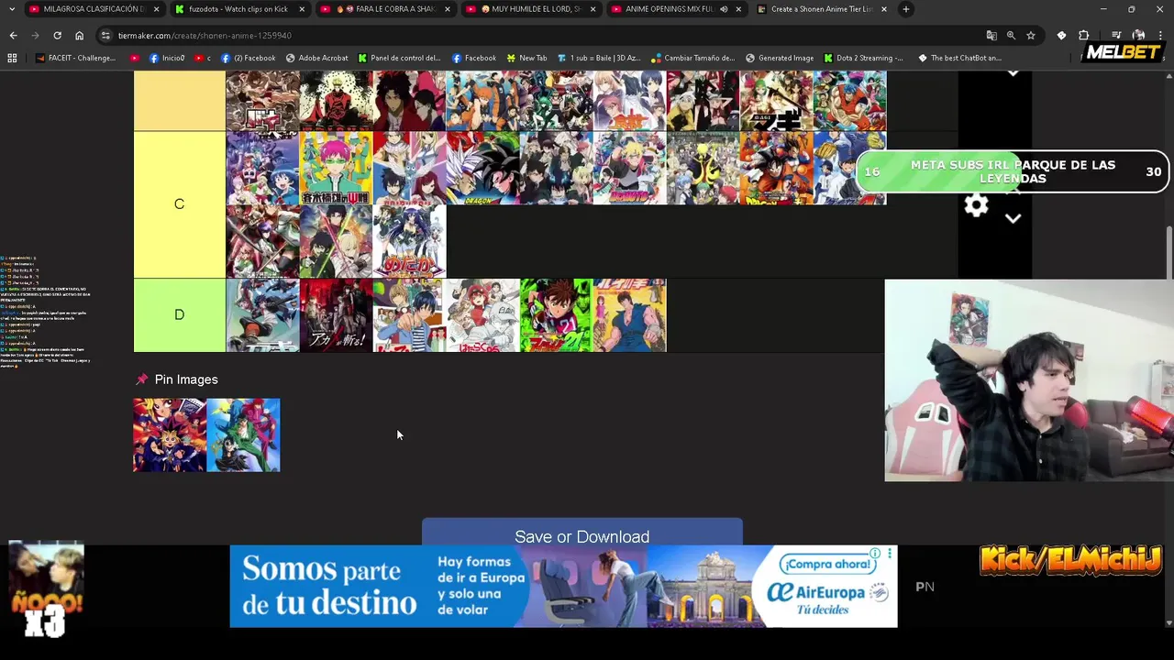The height and width of the screenshot is (660, 1174).
Task: Open the C tier row settings gear
Action: tap(976, 205)
